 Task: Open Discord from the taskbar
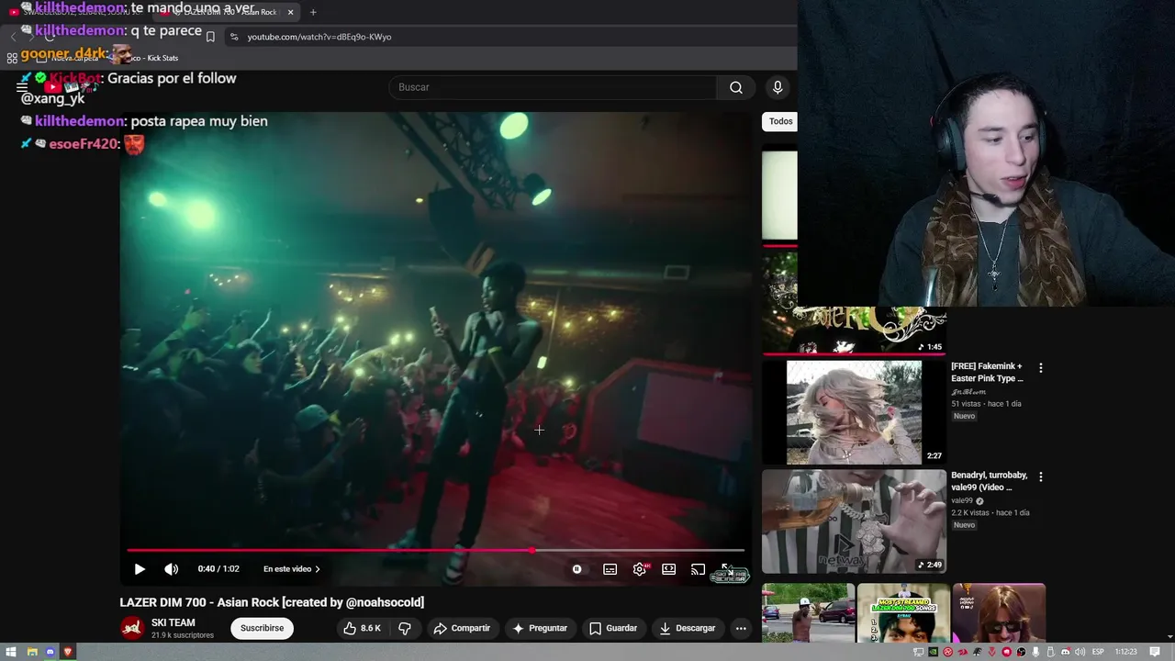point(50,652)
